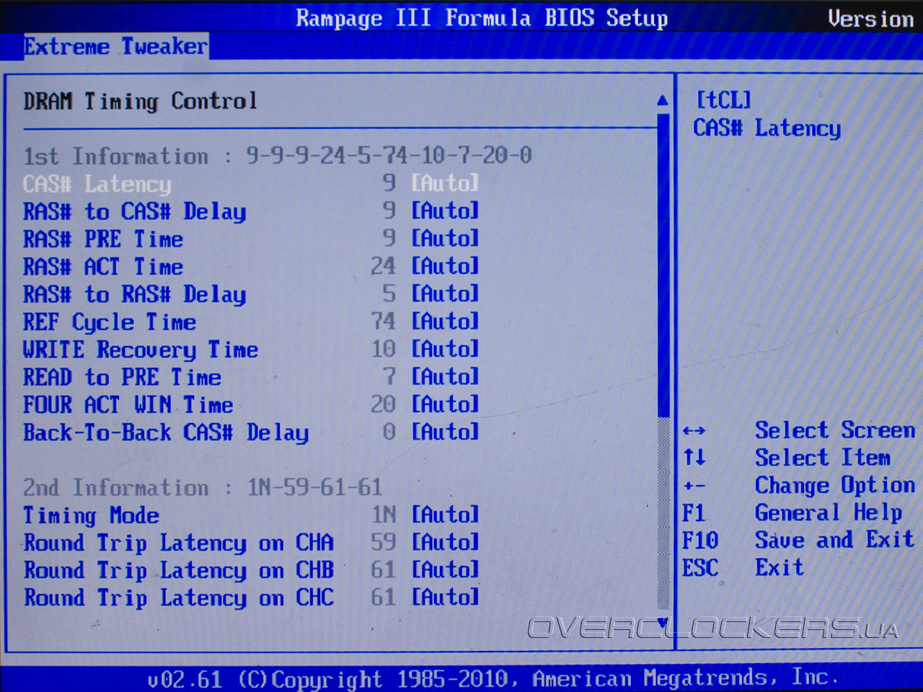
Task: Click the plus-minus symbol beside Change Option
Action: click(694, 486)
